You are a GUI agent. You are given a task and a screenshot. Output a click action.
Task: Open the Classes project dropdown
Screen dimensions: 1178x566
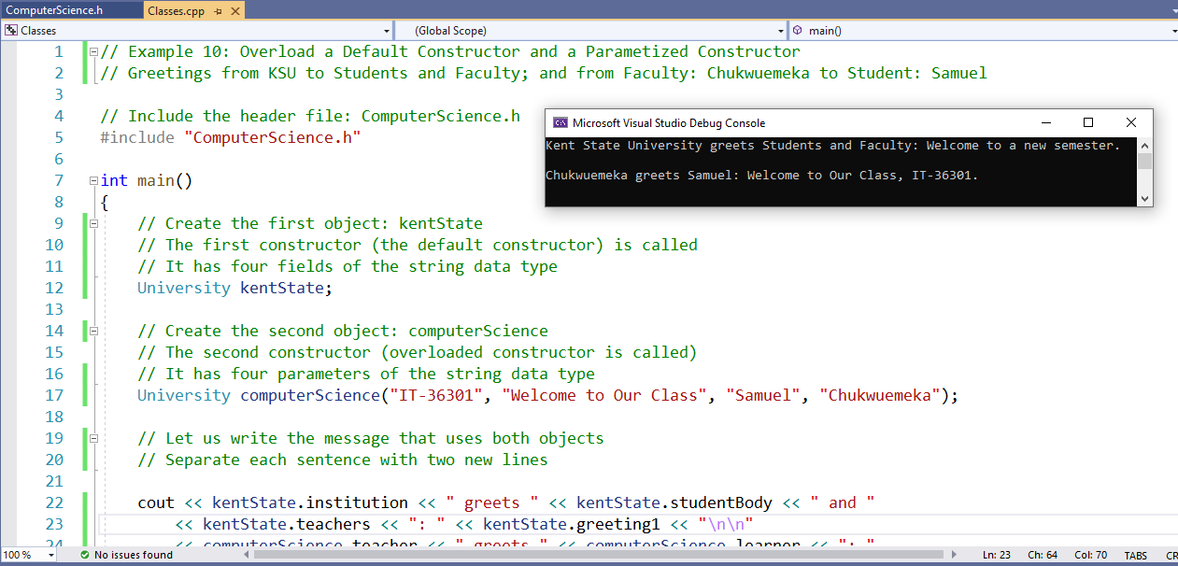coord(388,31)
